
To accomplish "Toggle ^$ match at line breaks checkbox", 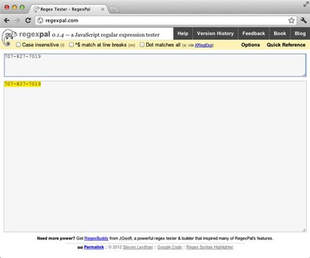I will tap(71, 45).
